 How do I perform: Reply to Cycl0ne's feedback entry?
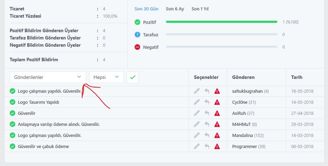click(207, 102)
